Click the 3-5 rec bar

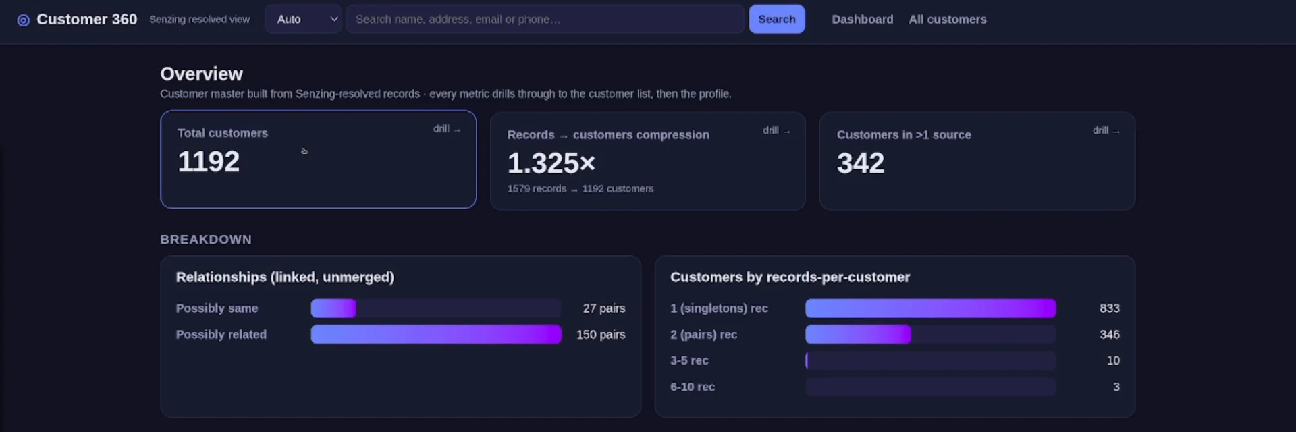click(930, 361)
